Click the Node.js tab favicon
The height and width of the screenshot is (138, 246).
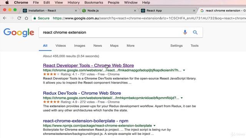coord(84,10)
